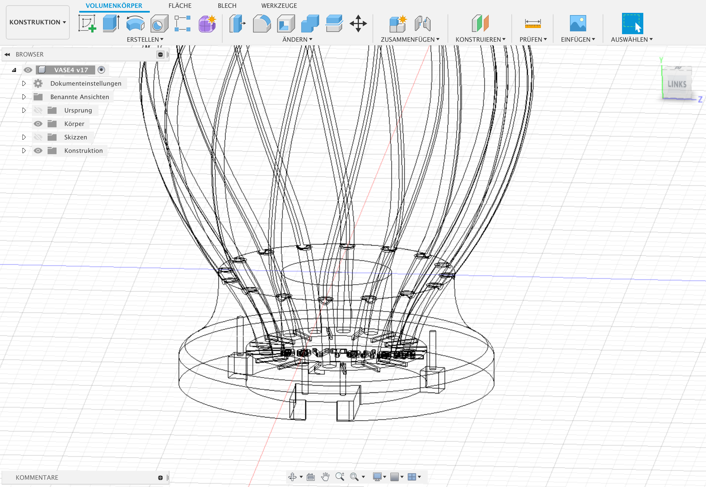Open the KONSTRUKTION workspace dropdown
The height and width of the screenshot is (487, 706).
click(38, 22)
